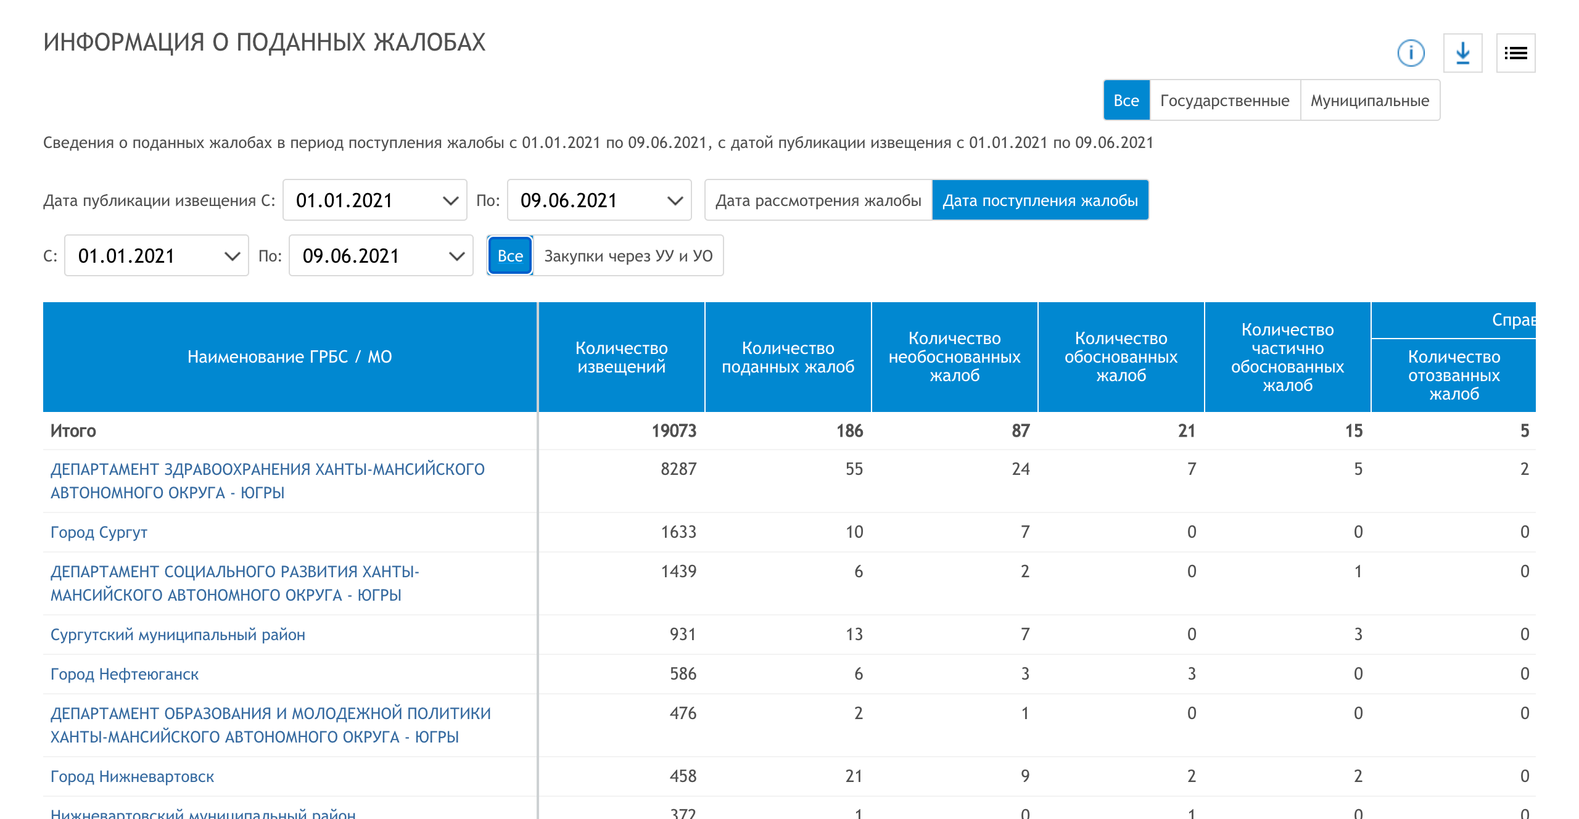The width and height of the screenshot is (1579, 819).
Task: Click Количество необоснованных жалоб column header
Action: tap(955, 357)
